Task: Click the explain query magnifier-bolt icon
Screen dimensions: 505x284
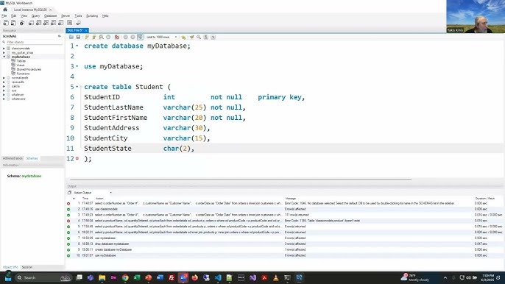Action: pos(101,37)
